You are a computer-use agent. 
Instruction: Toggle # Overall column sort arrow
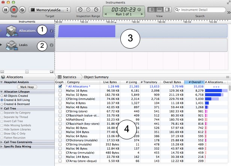[x=202, y=82]
